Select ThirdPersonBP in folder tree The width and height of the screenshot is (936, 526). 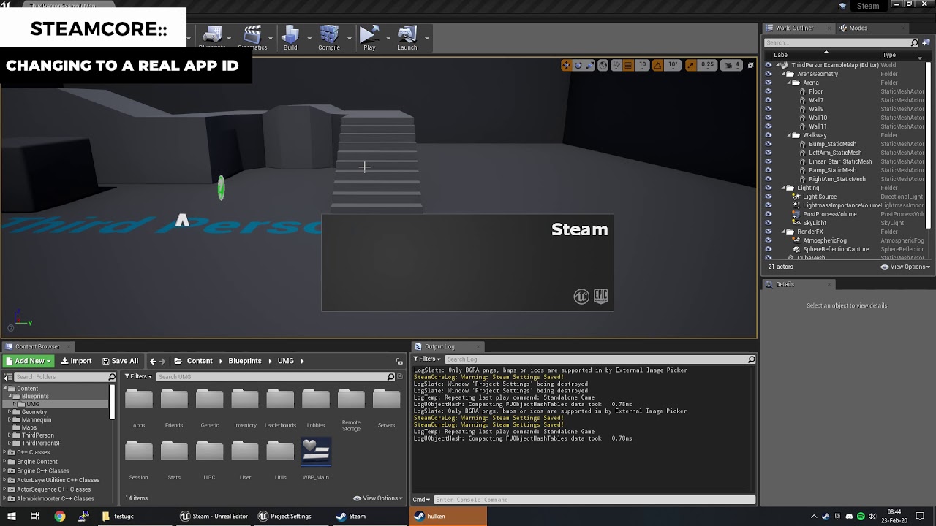point(42,443)
